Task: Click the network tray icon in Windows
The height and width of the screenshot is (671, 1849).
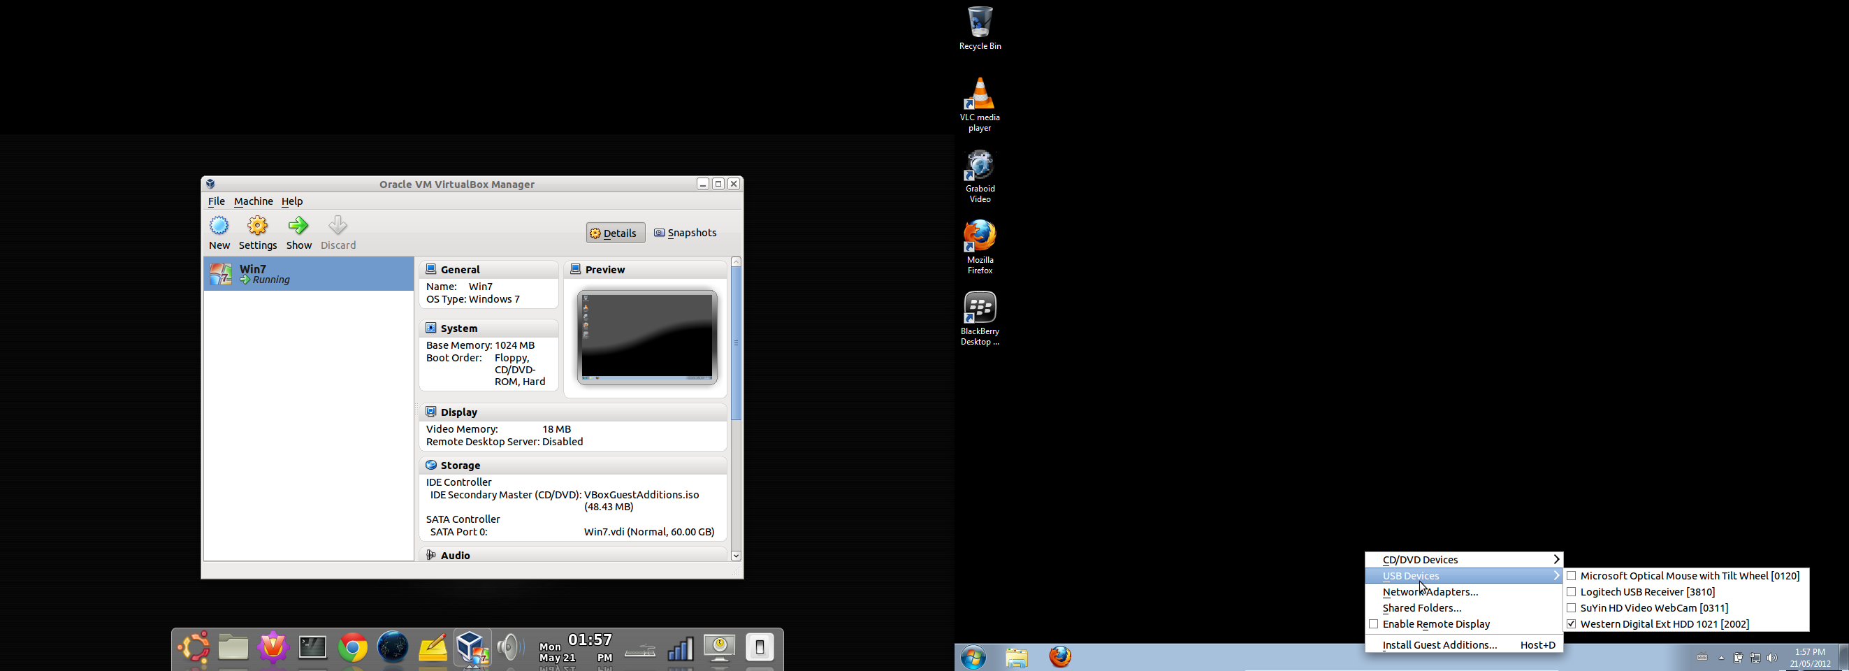Action: point(1755,658)
